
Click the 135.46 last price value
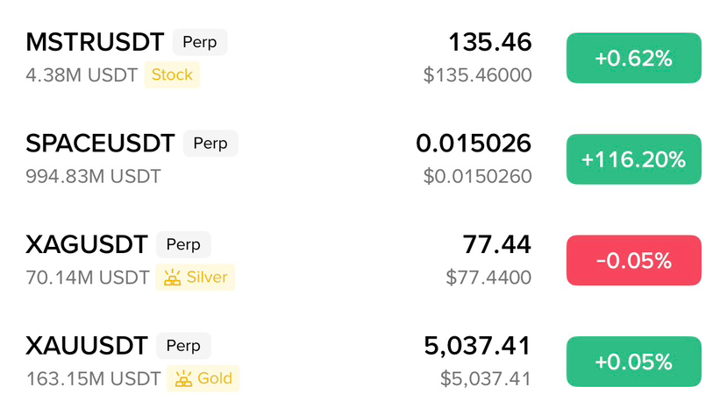(x=489, y=41)
